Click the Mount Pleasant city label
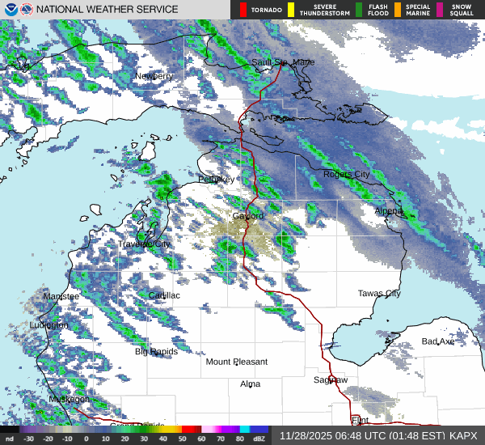Viewport: 485px width, 445px height. pyautogui.click(x=236, y=362)
